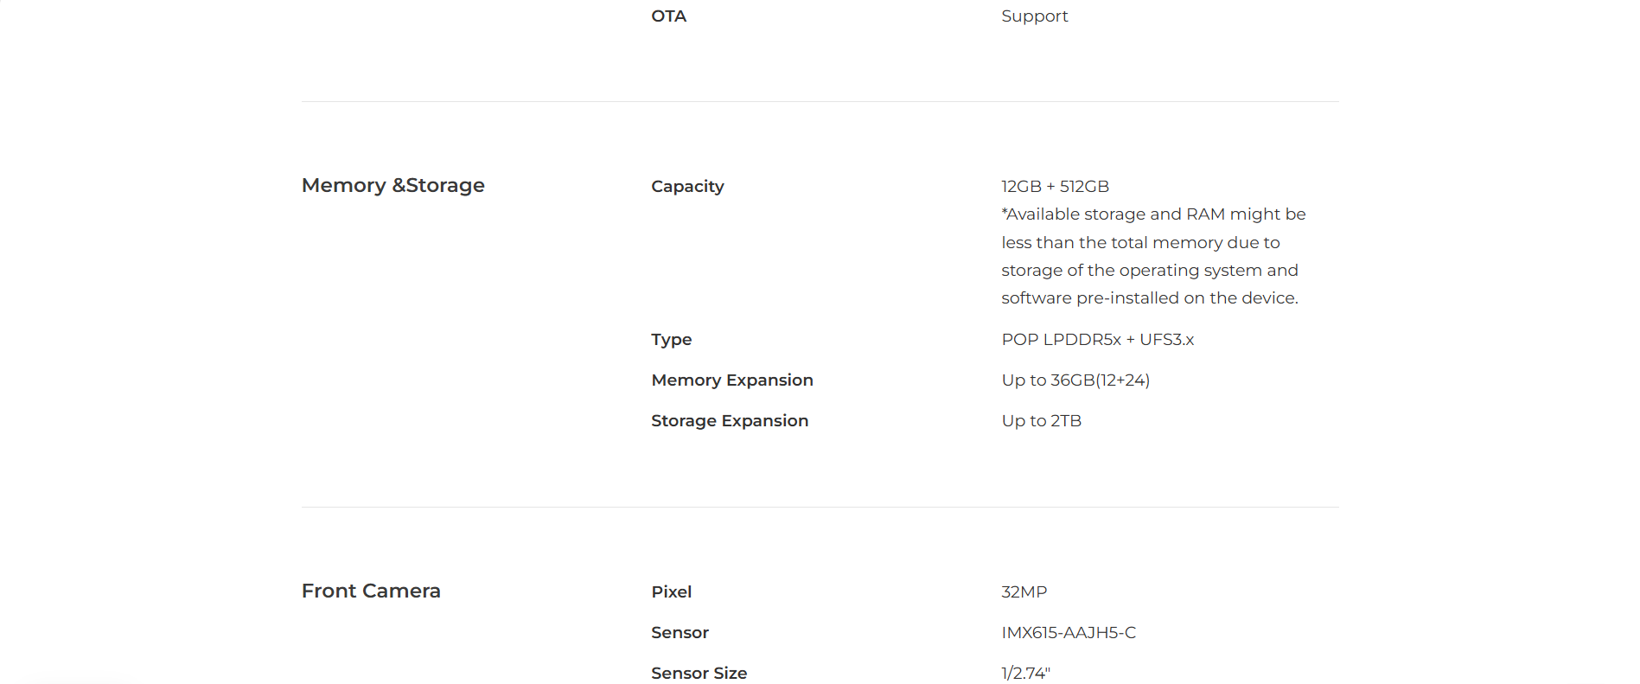The image size is (1640, 684).
Task: Select the IMX615-AAJH5-C sensor value
Action: click(1068, 633)
